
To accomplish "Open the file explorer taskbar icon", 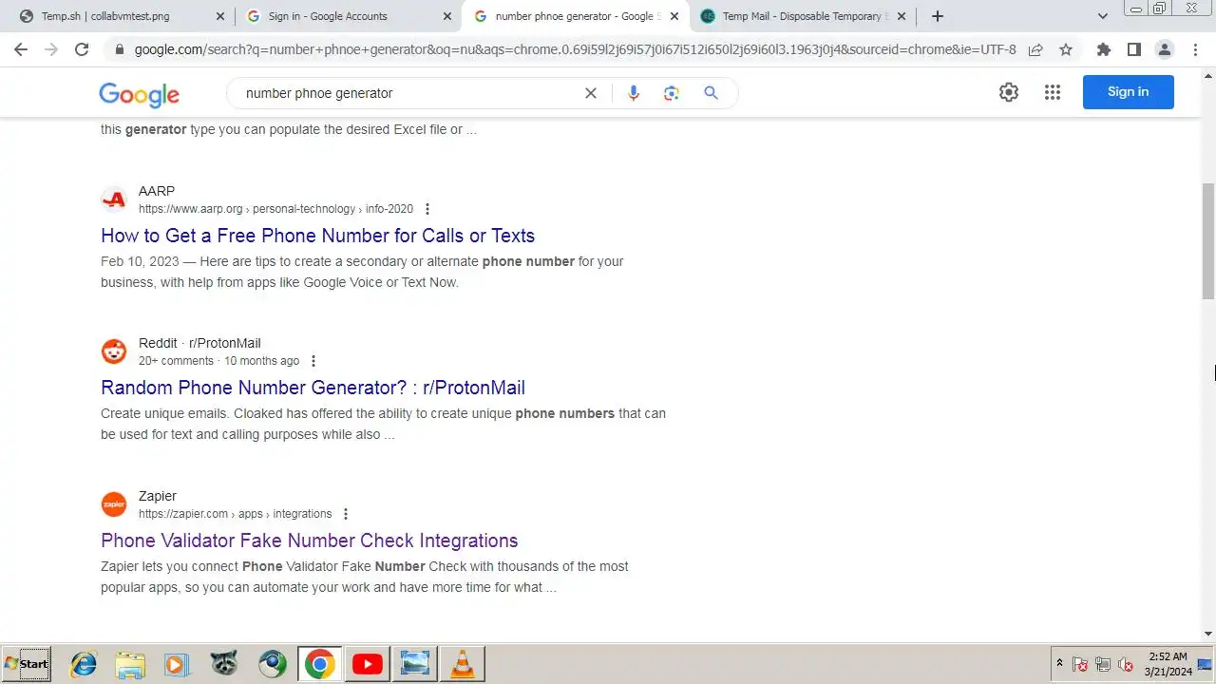I will click(x=130, y=664).
